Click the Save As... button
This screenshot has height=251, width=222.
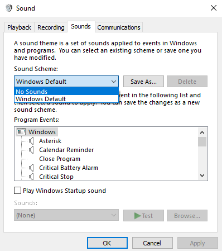[x=143, y=82]
